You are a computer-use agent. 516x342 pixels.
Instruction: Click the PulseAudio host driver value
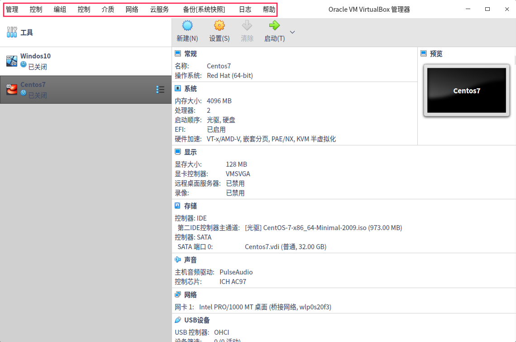tap(236, 272)
